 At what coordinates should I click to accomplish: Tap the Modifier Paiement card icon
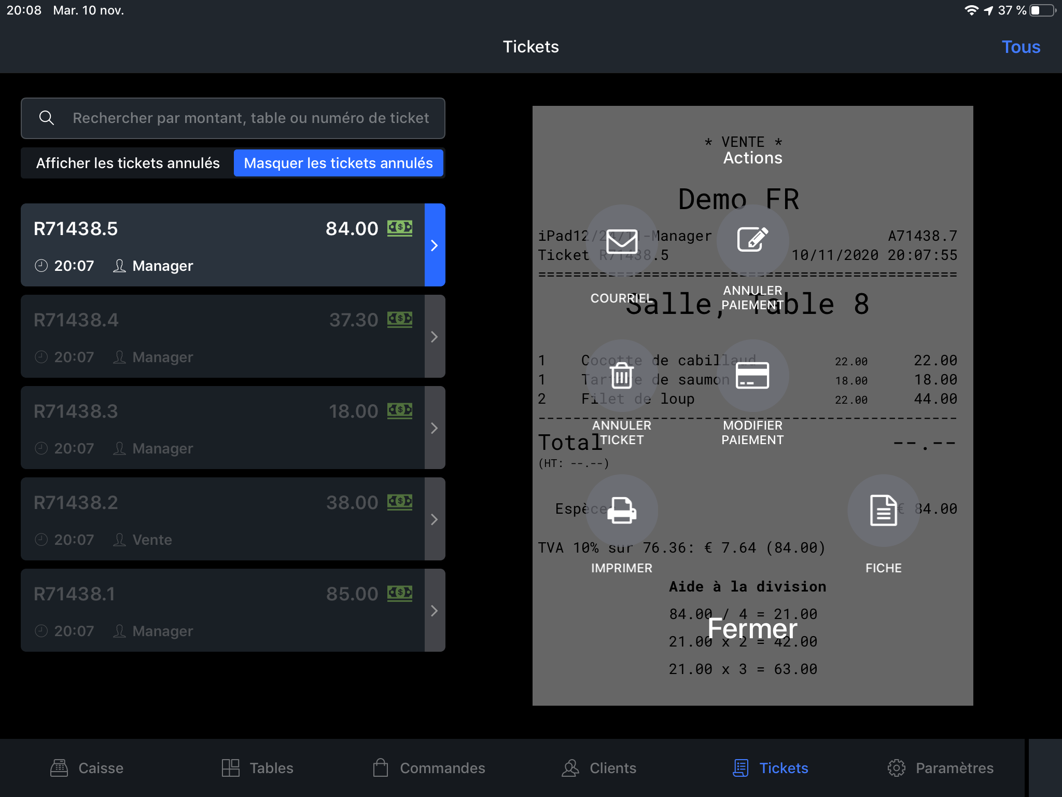(x=752, y=376)
